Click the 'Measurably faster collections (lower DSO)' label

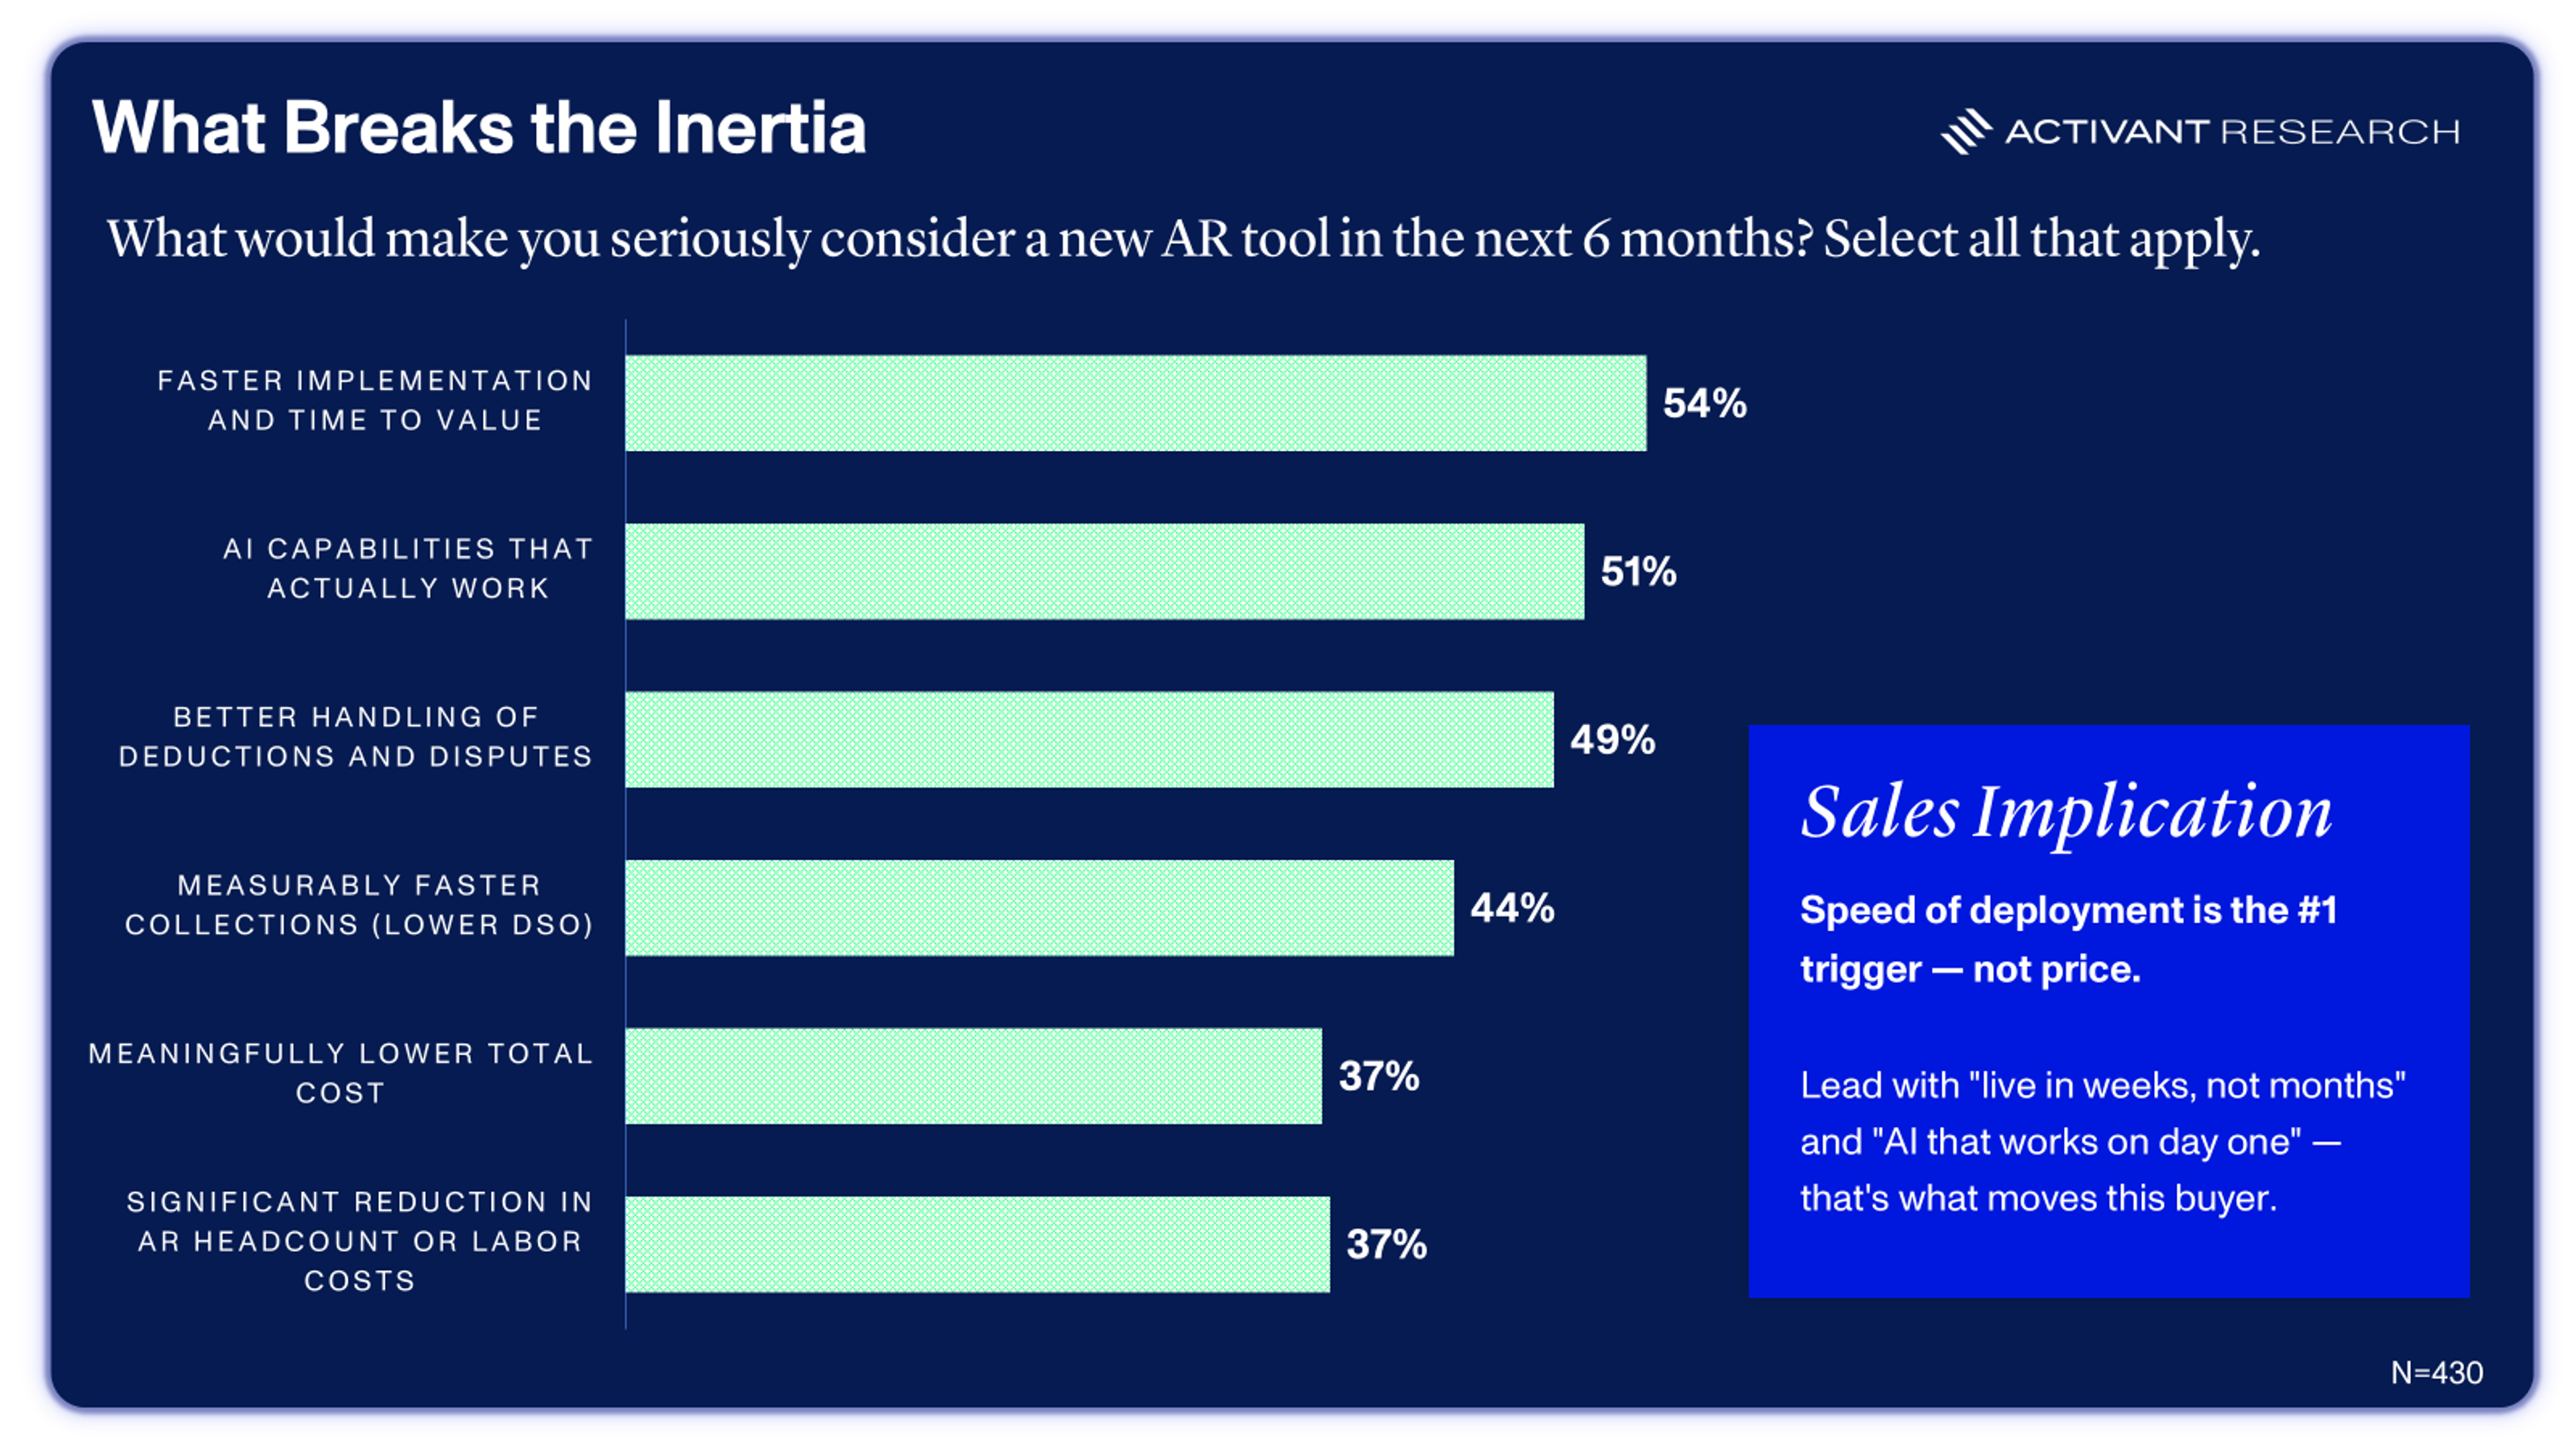pyautogui.click(x=359, y=905)
